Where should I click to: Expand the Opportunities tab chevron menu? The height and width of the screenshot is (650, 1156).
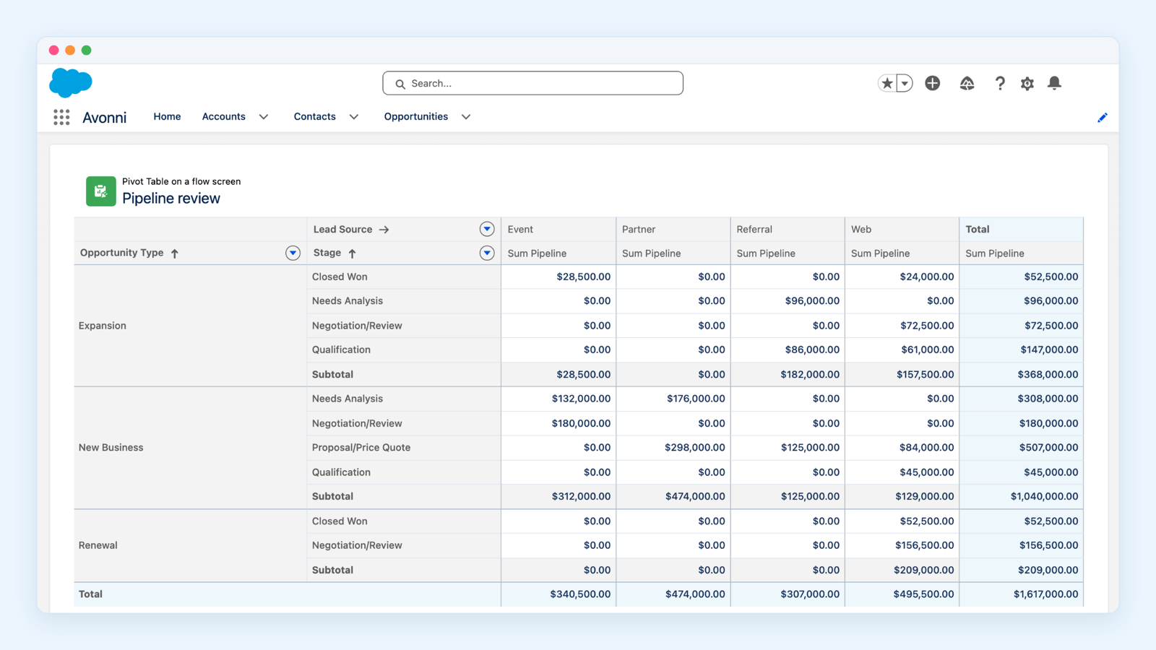point(466,117)
